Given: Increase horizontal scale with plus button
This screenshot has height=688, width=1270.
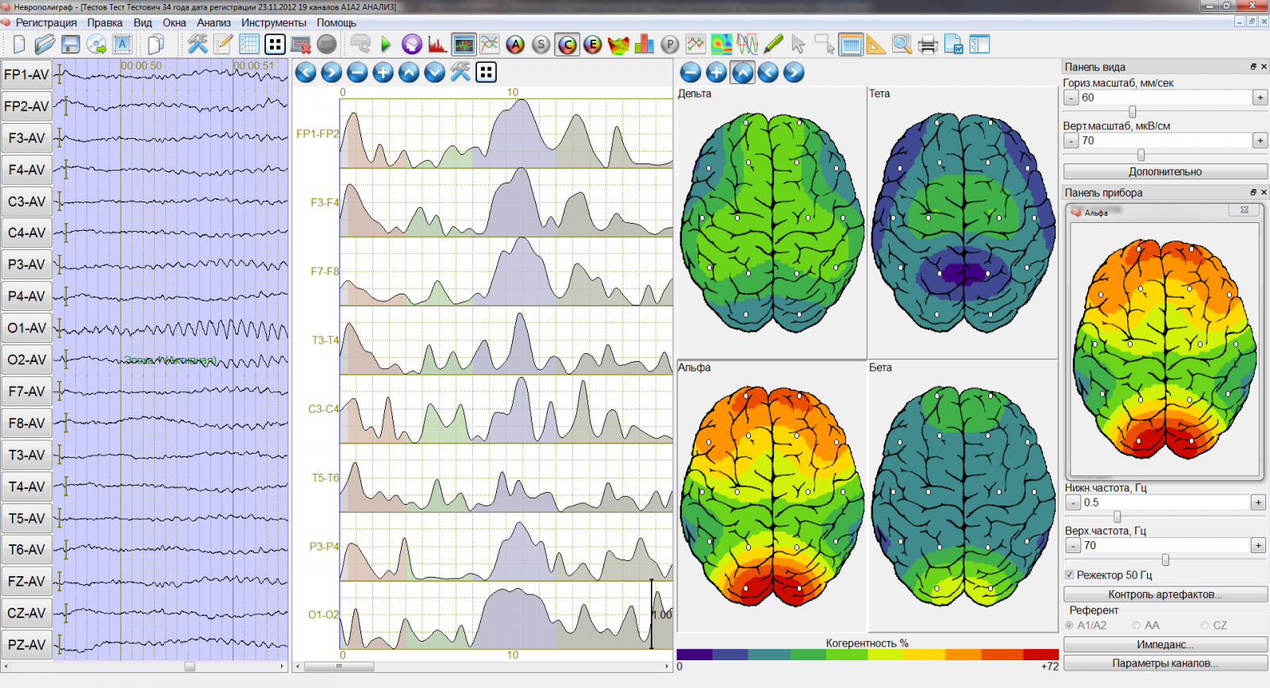Looking at the screenshot, I should tap(1260, 98).
